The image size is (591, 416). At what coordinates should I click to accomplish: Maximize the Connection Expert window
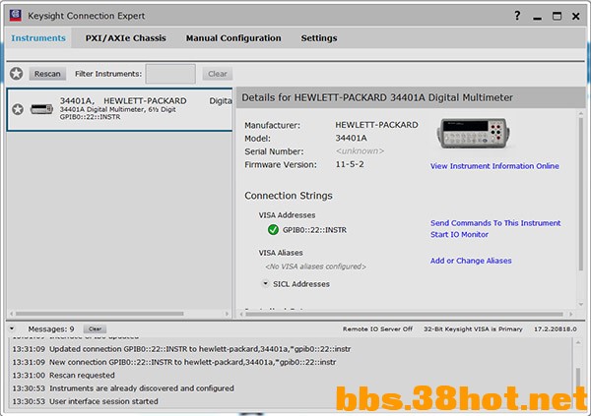(x=557, y=16)
